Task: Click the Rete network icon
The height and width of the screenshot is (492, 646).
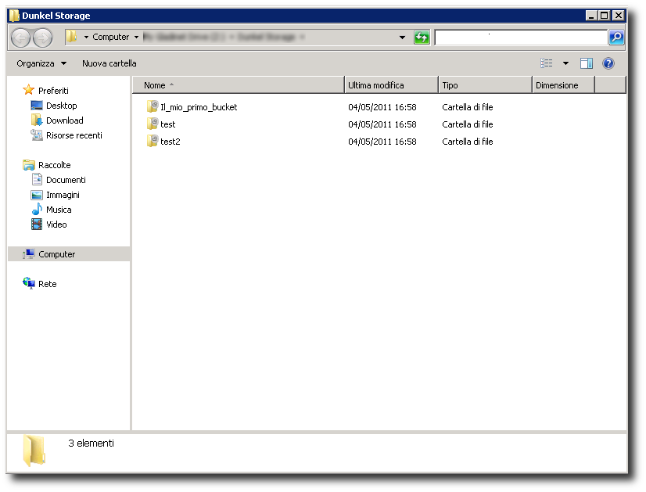Action: tap(29, 283)
